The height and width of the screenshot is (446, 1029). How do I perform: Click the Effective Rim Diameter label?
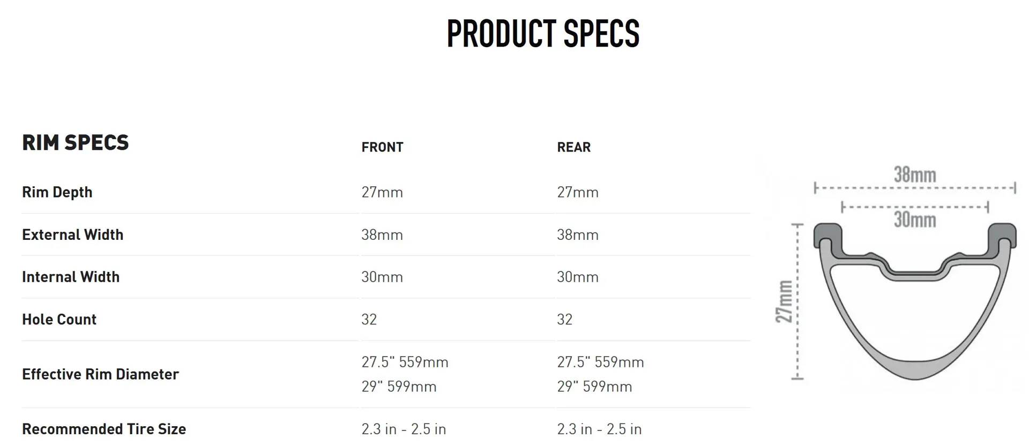click(100, 374)
